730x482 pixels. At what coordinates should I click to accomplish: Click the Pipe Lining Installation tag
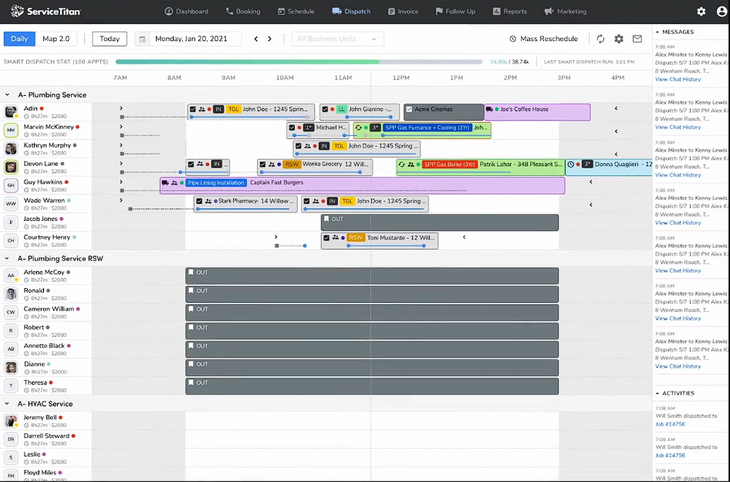pos(216,183)
